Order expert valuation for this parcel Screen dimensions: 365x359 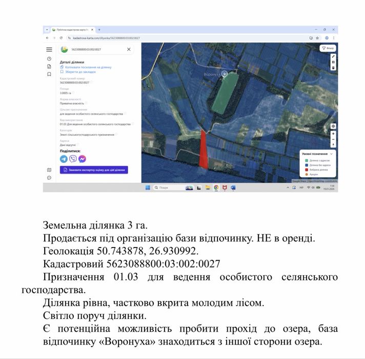coord(94,170)
